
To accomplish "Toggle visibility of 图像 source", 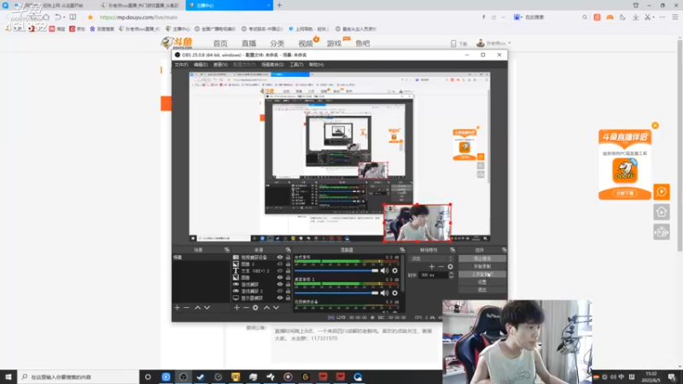I will tap(280, 277).
